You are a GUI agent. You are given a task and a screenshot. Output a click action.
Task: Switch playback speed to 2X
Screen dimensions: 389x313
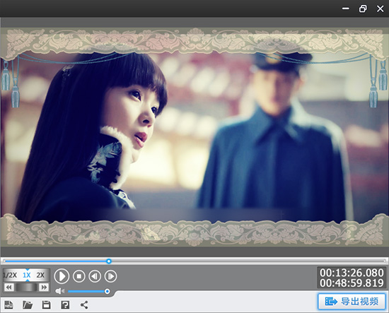point(40,275)
